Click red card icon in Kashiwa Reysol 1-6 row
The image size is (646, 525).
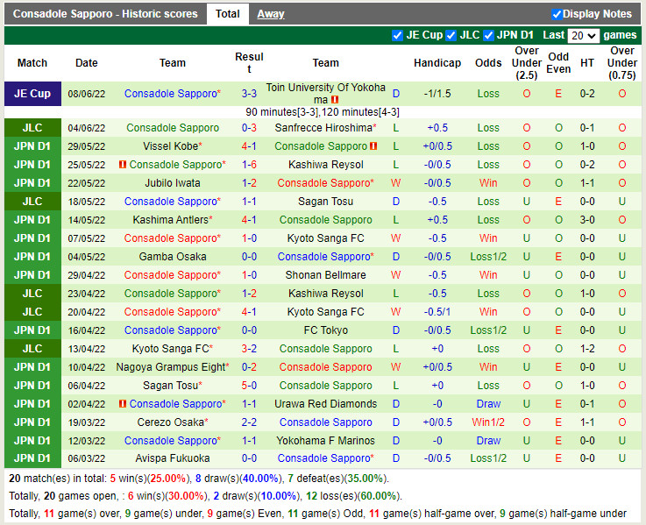click(123, 165)
